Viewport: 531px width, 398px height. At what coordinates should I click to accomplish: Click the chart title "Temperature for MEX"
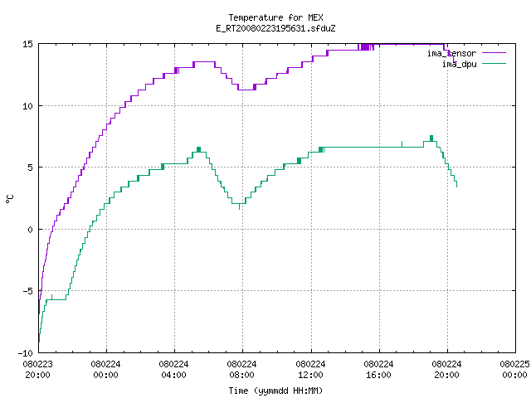(275, 17)
